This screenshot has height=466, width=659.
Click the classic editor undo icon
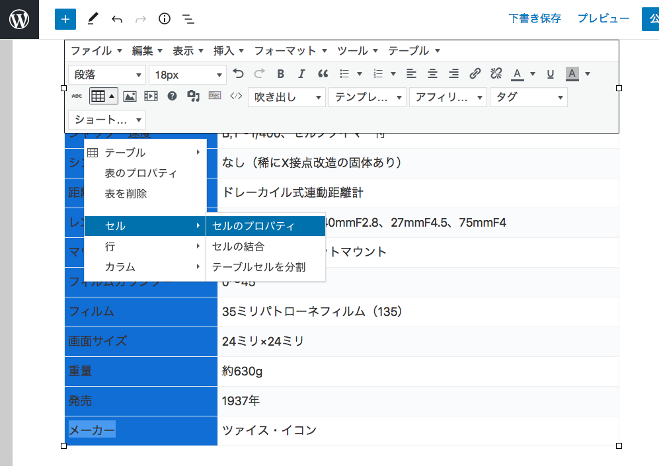[238, 74]
